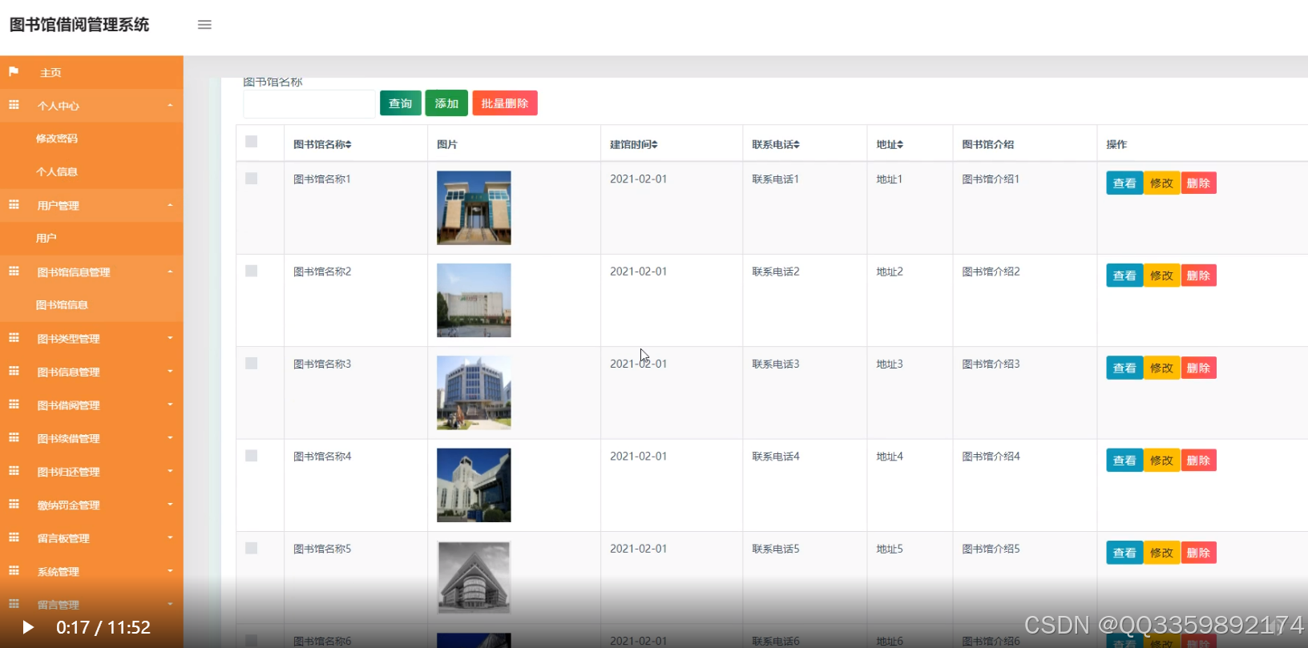Click 查看 for 图书馆名称2
The height and width of the screenshot is (648, 1308).
pyautogui.click(x=1124, y=276)
